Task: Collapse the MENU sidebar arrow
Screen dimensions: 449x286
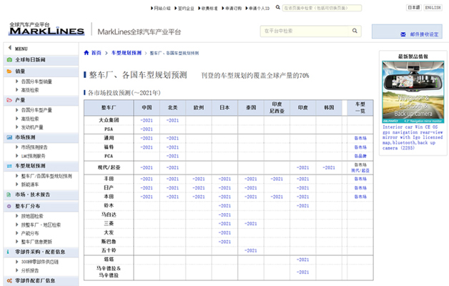Action: click(x=10, y=48)
